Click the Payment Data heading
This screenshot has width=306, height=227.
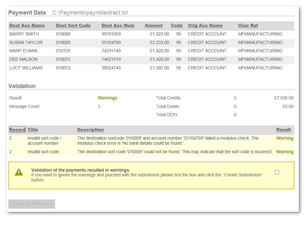[27, 13]
